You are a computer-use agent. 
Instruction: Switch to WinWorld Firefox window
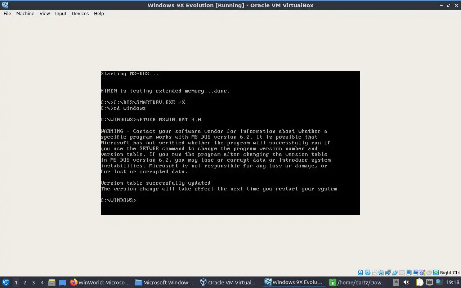tap(100, 282)
